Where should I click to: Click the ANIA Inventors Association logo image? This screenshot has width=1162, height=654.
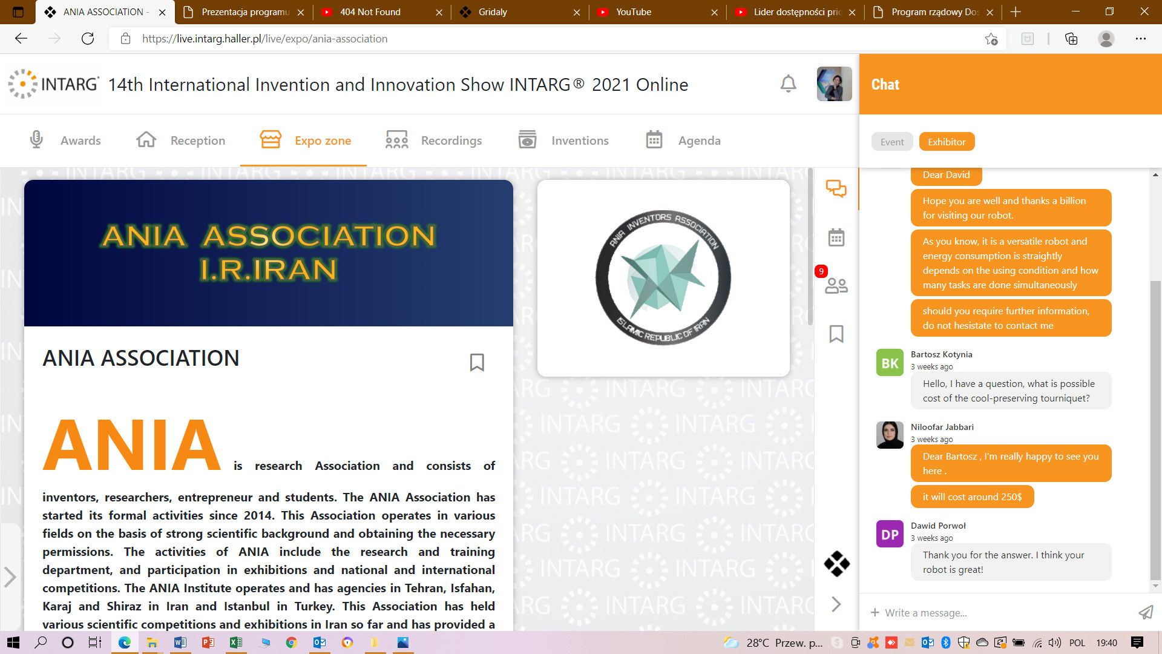pos(663,278)
